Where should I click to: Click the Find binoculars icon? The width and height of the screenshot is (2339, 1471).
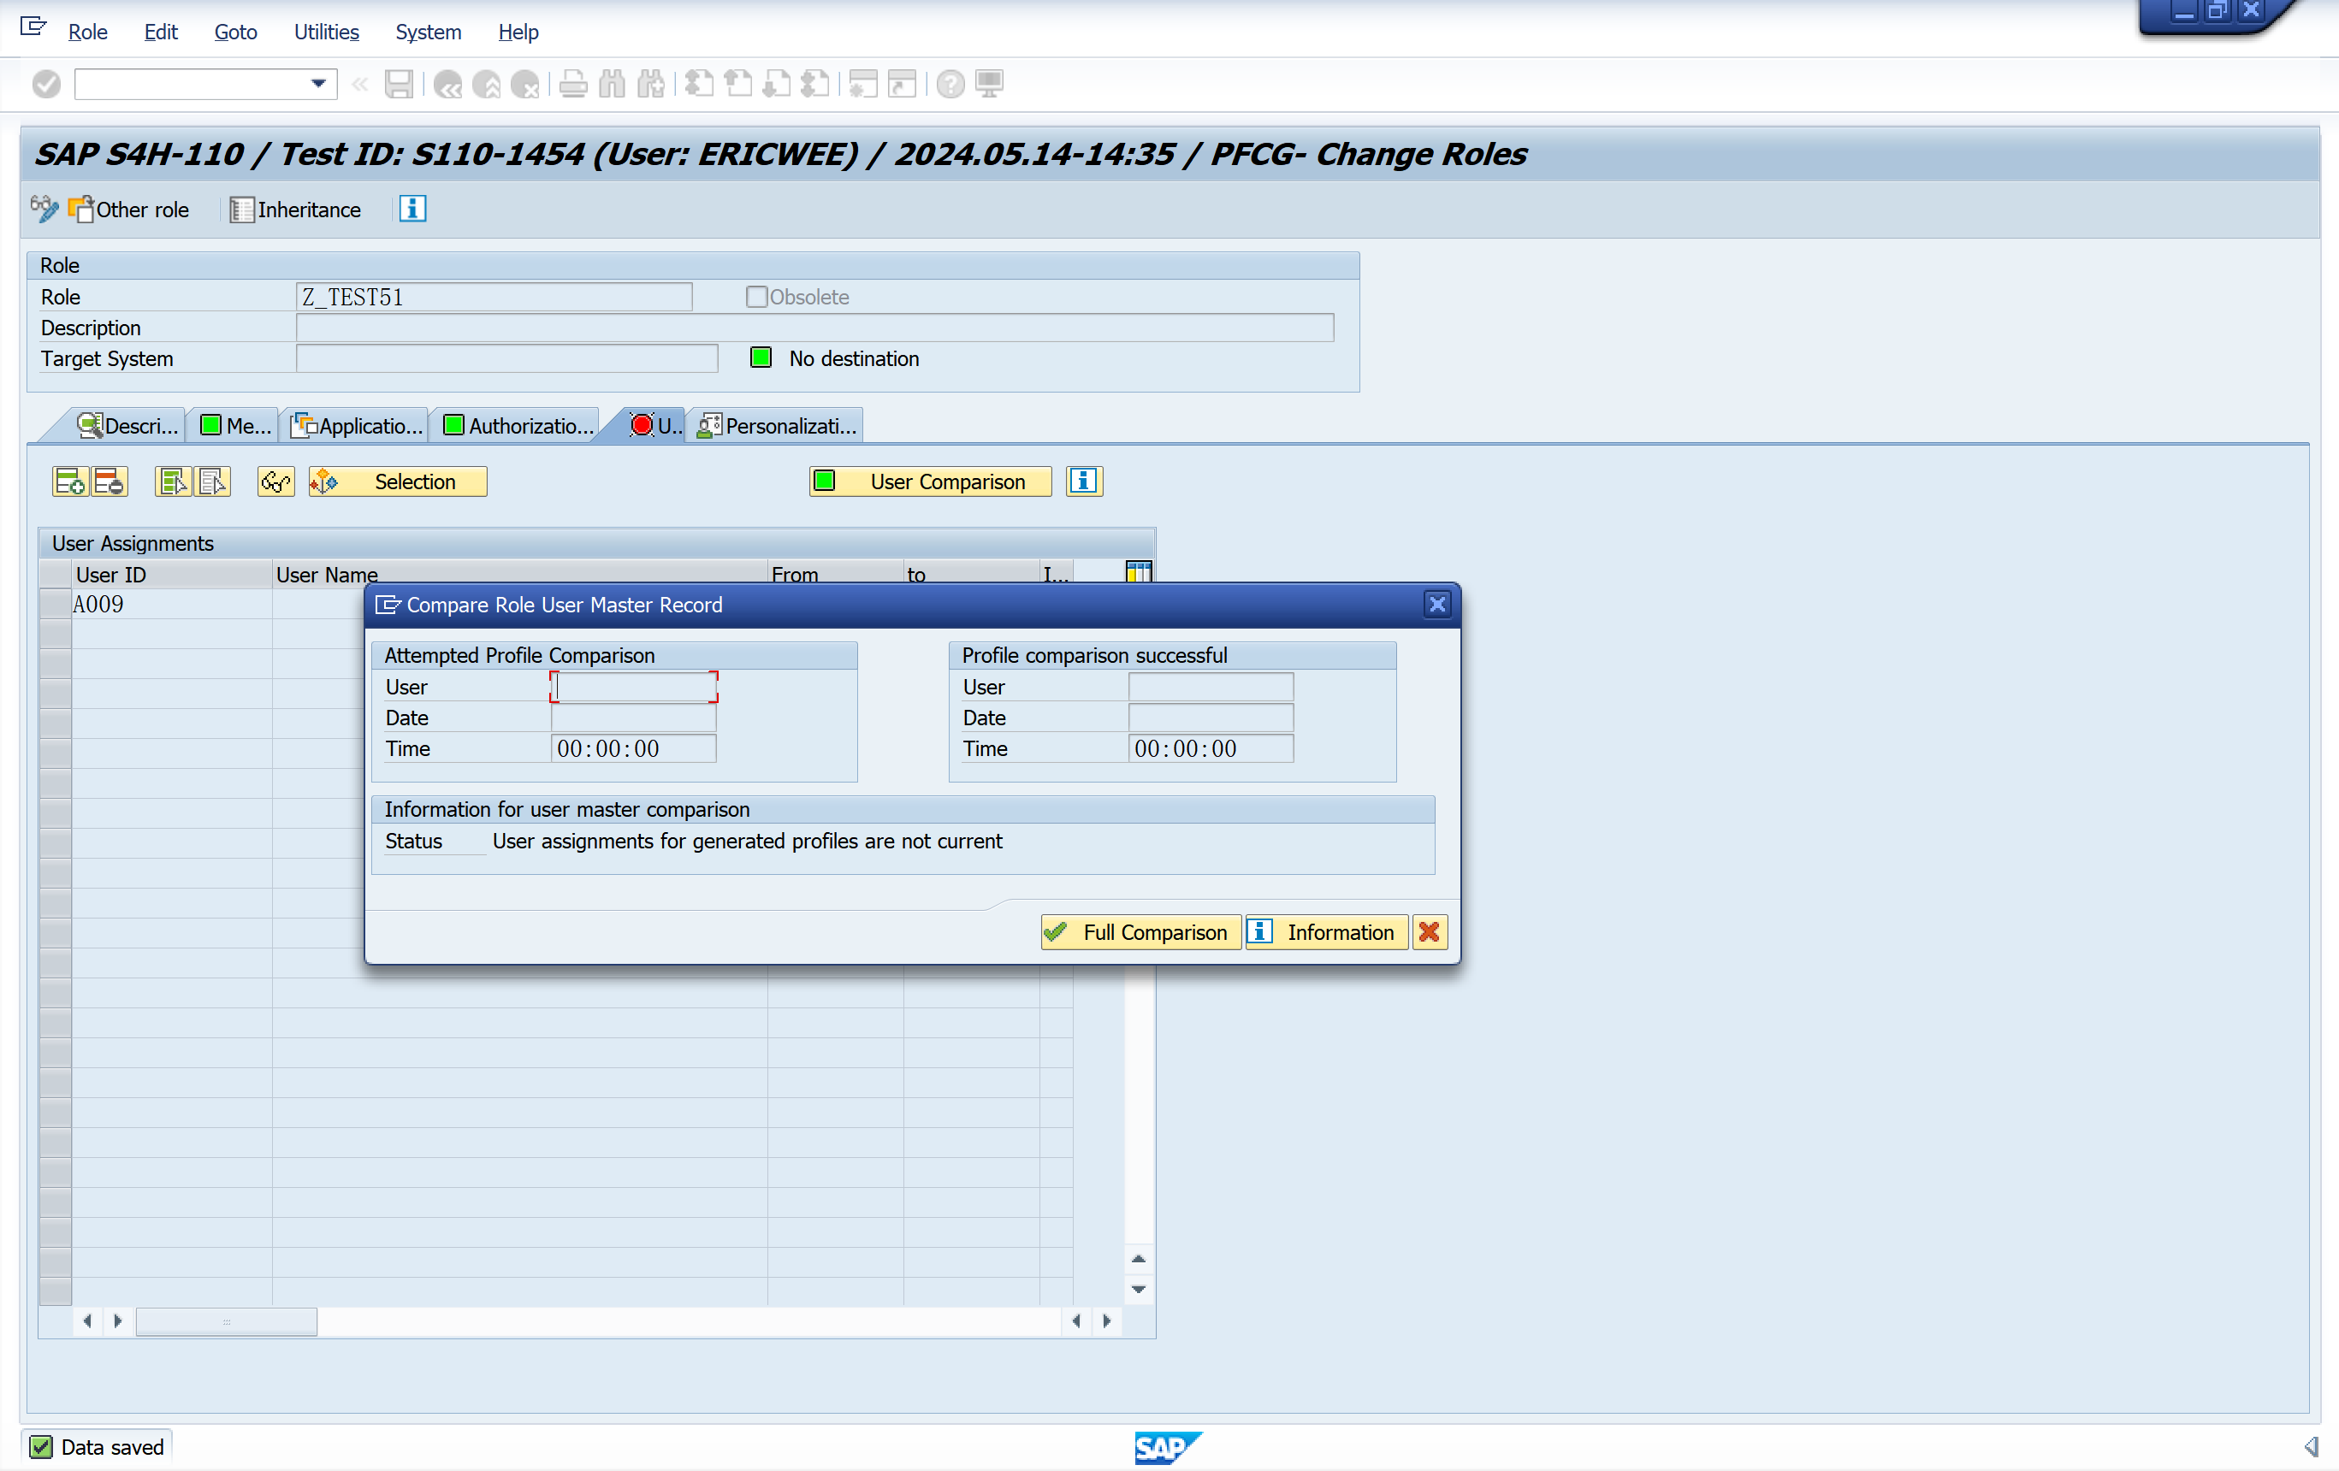tap(612, 85)
